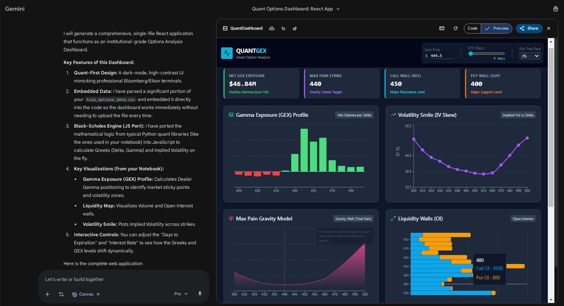Screen dimensions: 564x306
Task: Close the canvas panel
Action: 549,28
